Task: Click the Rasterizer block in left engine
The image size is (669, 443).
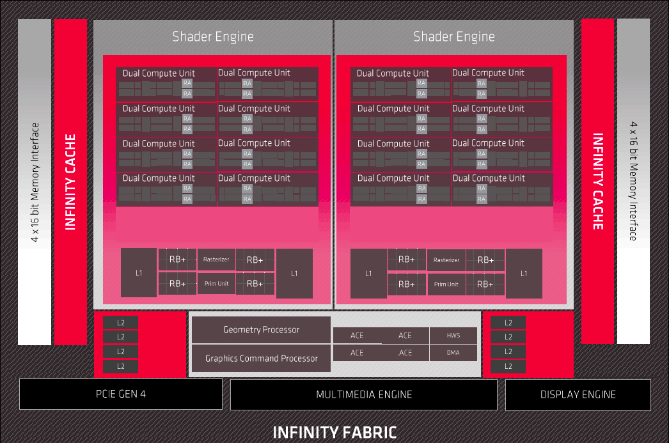Action: [x=216, y=260]
